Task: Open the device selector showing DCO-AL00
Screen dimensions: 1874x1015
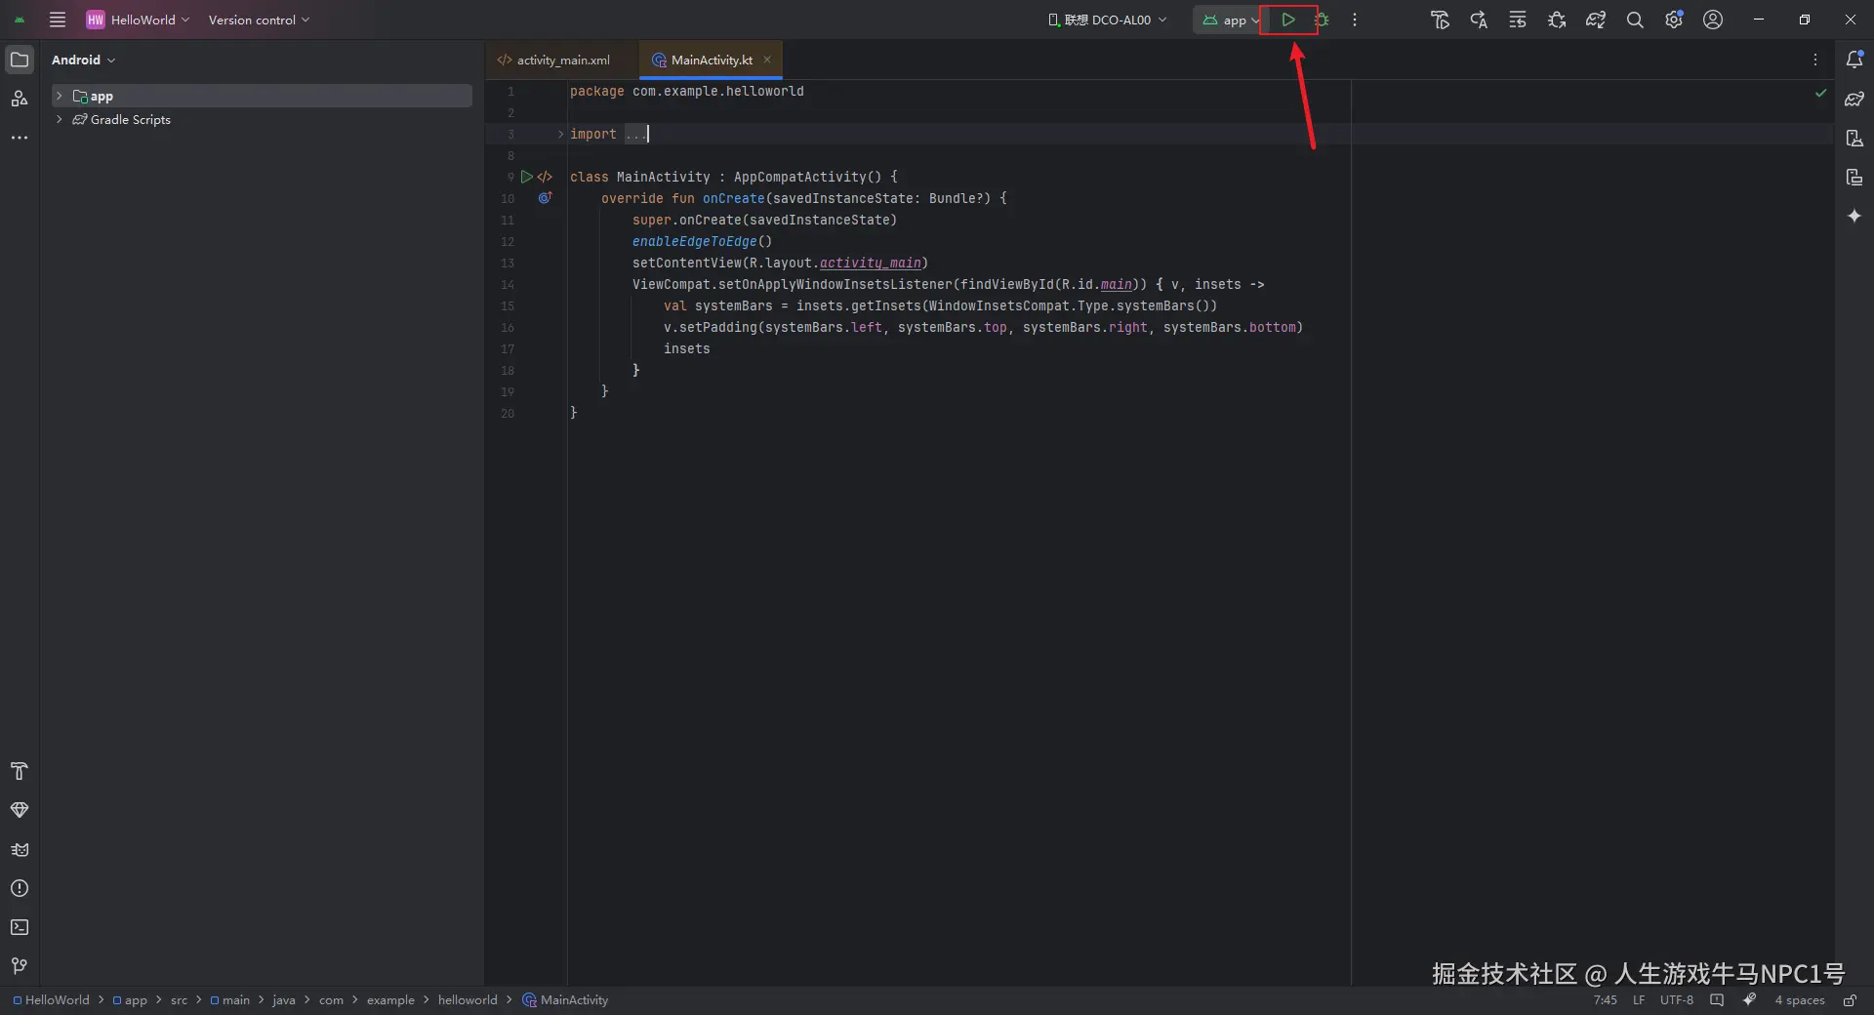Action: [1108, 20]
